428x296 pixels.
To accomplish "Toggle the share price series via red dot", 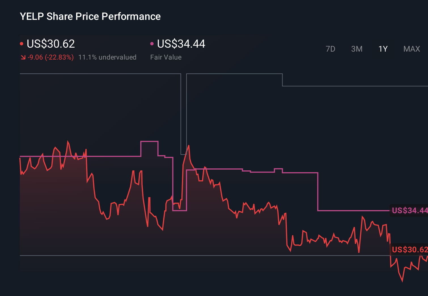I will coord(22,43).
